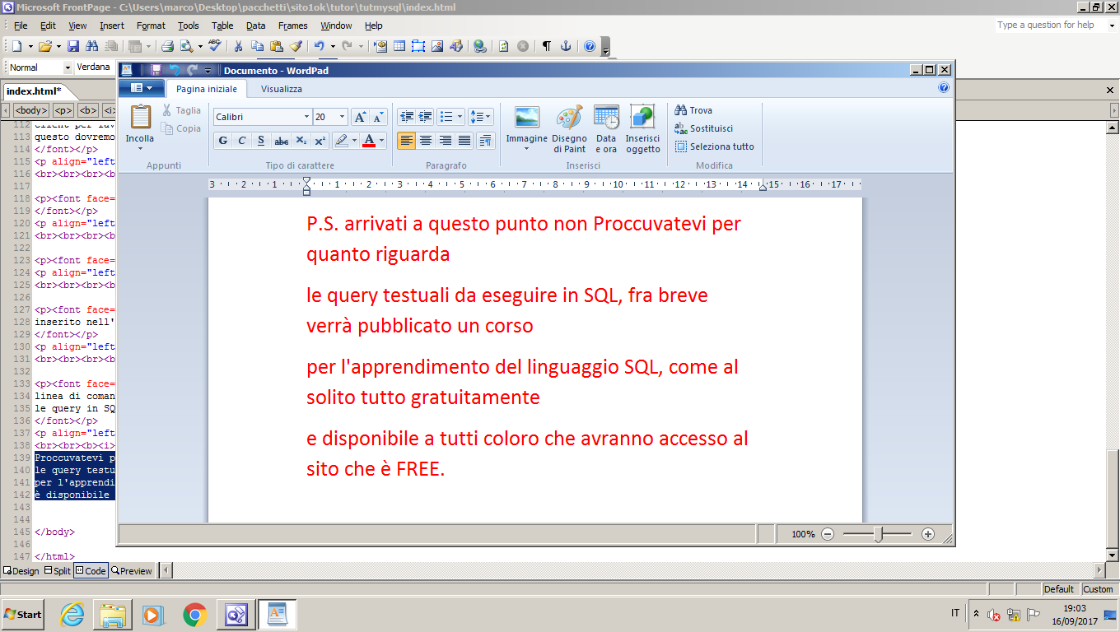Click the Seleziona tutto button
This screenshot has height=632, width=1120.
(x=714, y=146)
